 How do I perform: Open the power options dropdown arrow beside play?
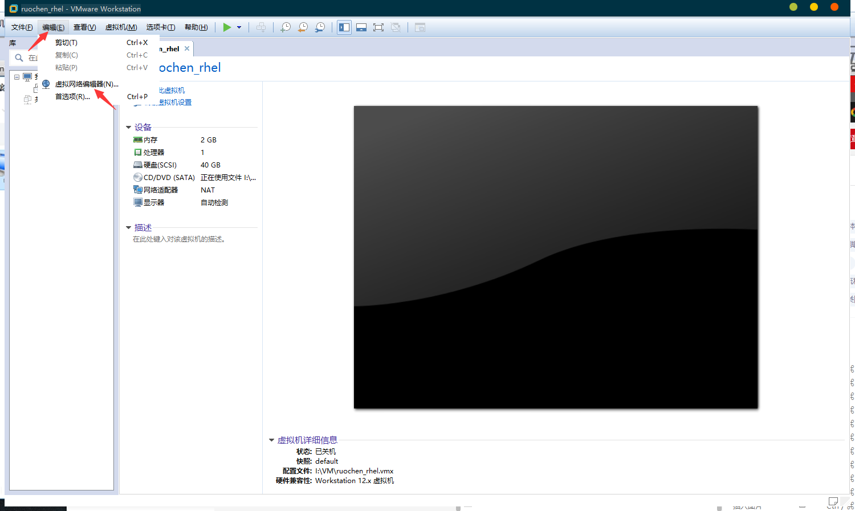click(239, 27)
